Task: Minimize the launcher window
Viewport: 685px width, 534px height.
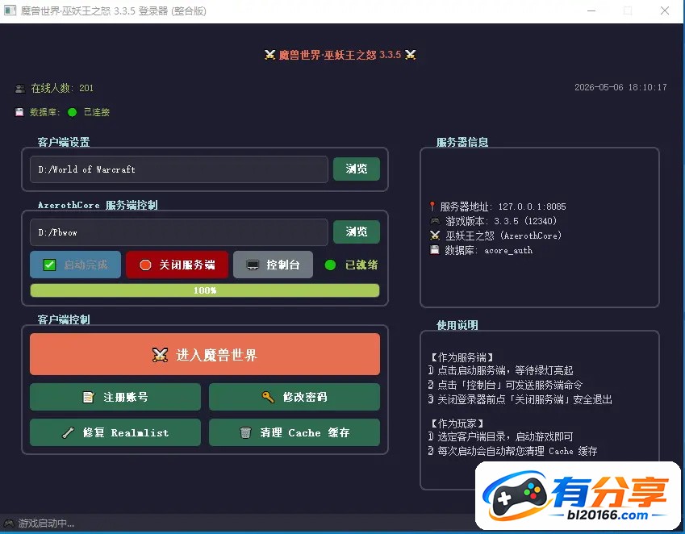Action: (x=591, y=10)
